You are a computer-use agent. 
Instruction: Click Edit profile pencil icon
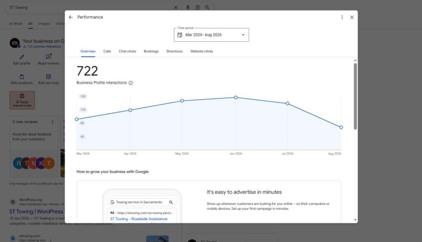tap(22, 57)
